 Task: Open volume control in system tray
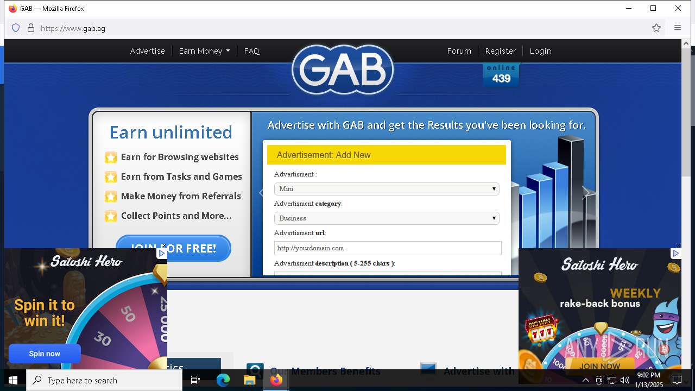[x=625, y=380]
